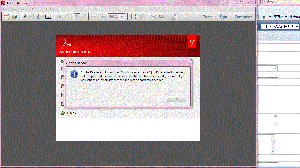300x168 pixels.
Task: Restore the Adobe Reader window
Action: coord(240,2)
